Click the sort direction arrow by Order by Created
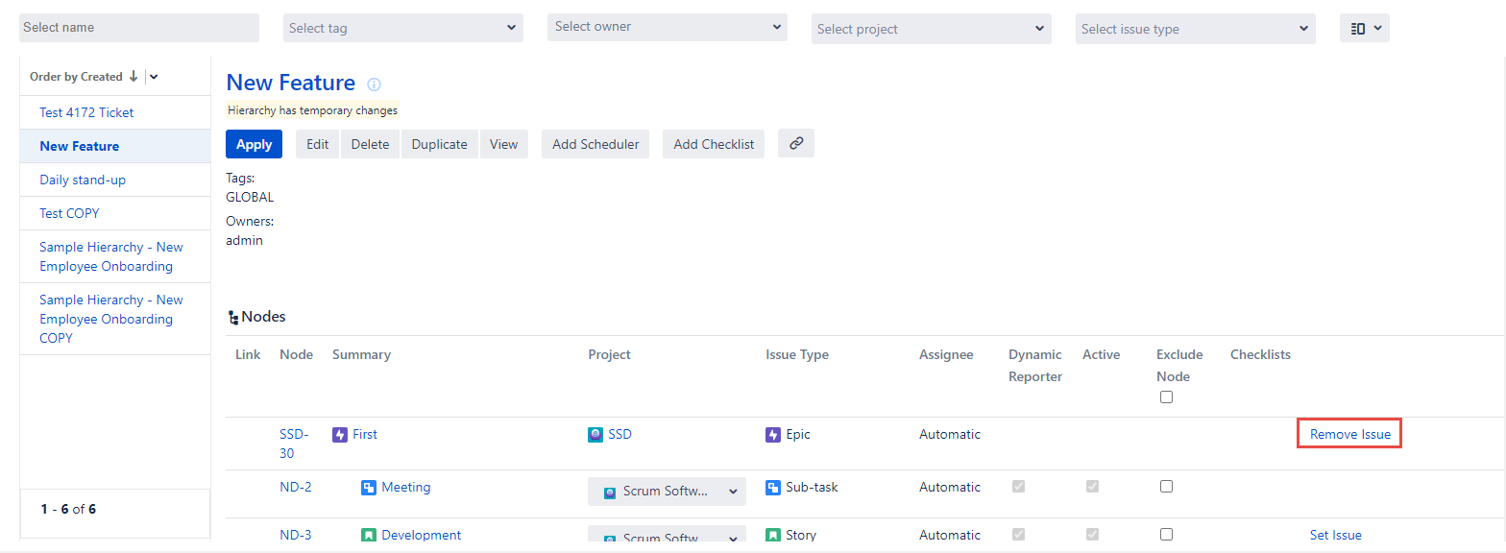Screen dimensions: 1506x553 coord(134,77)
